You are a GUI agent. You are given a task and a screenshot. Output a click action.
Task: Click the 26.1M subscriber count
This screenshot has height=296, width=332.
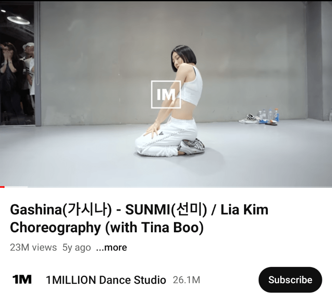(x=186, y=280)
